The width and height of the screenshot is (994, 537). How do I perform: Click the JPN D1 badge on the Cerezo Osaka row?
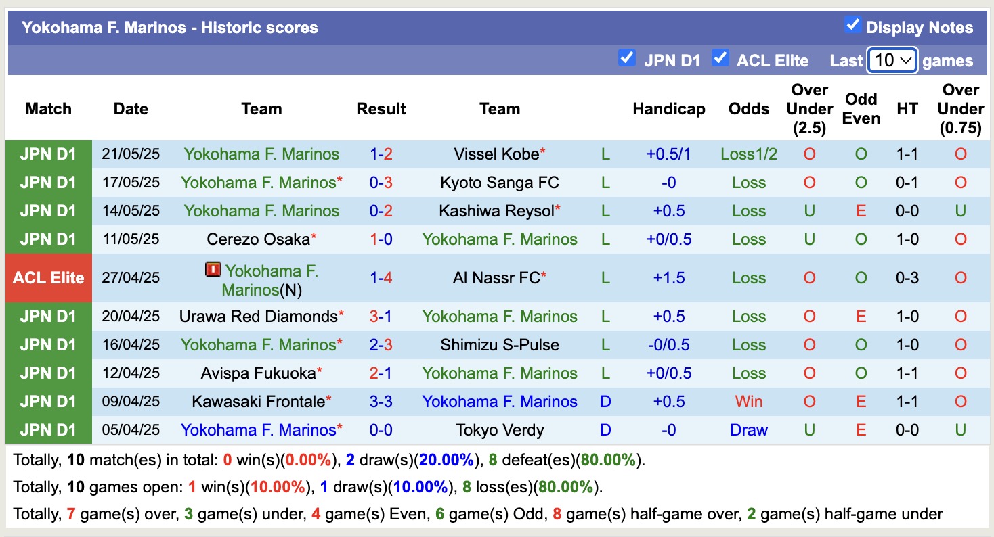click(48, 239)
